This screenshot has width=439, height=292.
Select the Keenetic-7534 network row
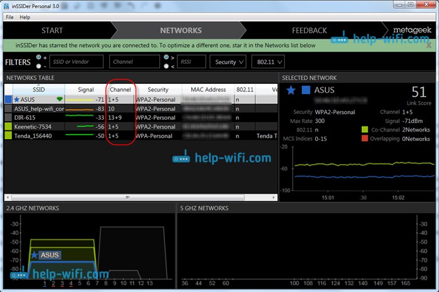141,127
